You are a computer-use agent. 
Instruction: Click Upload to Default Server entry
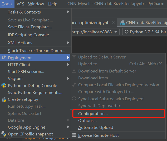118,57
